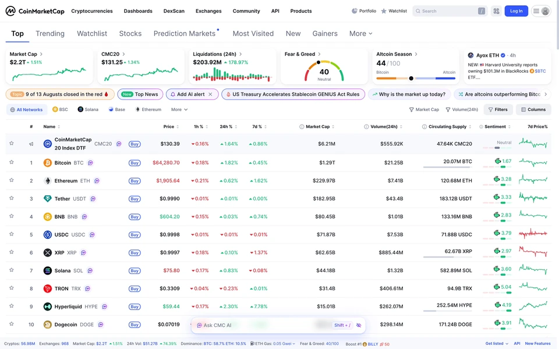
Task: Click the Altcoin Season slider indicator
Action: 411,79
